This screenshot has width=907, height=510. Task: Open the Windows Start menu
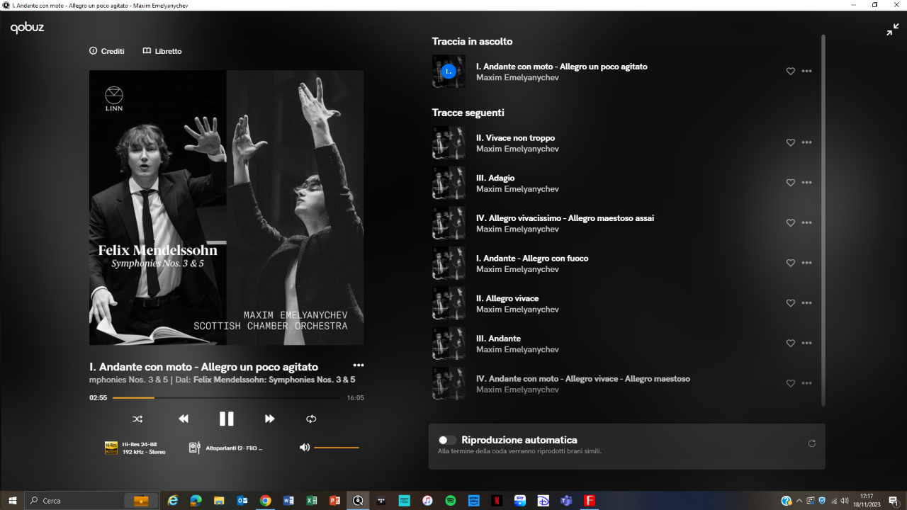(12, 501)
